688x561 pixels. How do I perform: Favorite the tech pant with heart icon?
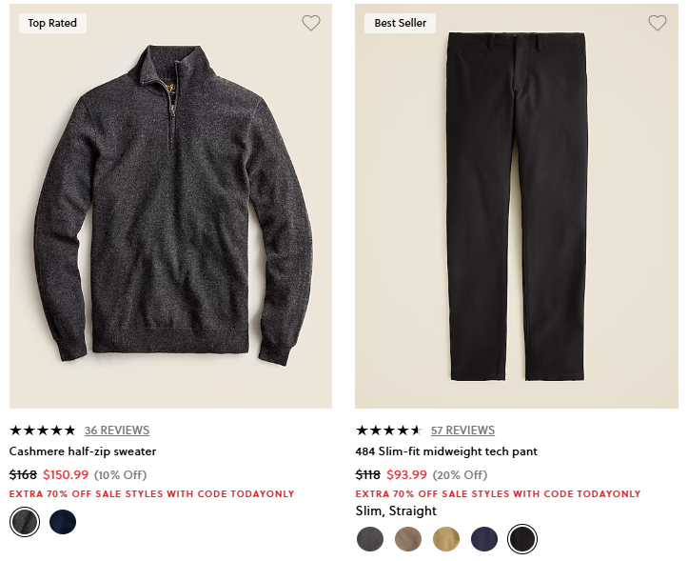coord(658,23)
